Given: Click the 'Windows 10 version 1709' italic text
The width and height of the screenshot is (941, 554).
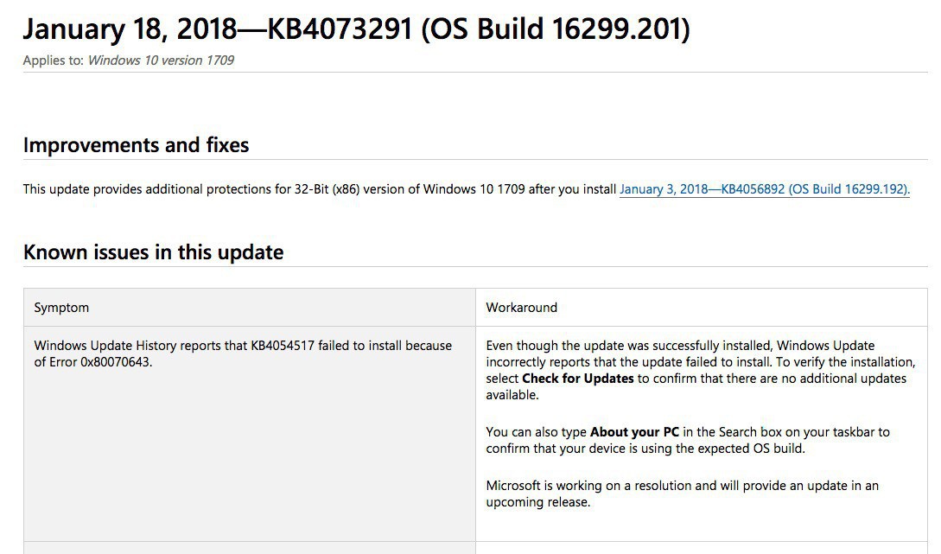Looking at the screenshot, I should pos(161,60).
